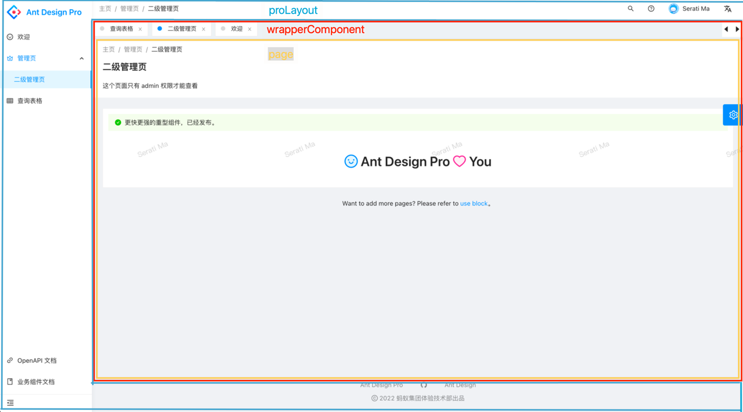Click the link icon beside OpenAPI 文档

tap(10, 361)
